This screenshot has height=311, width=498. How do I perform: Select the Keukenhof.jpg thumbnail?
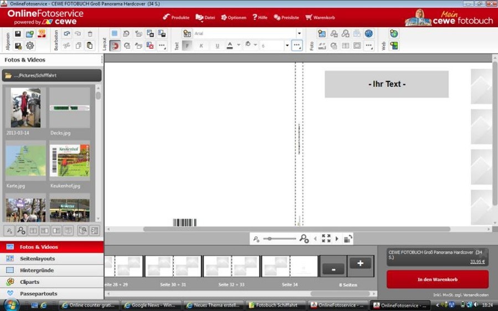[70, 161]
